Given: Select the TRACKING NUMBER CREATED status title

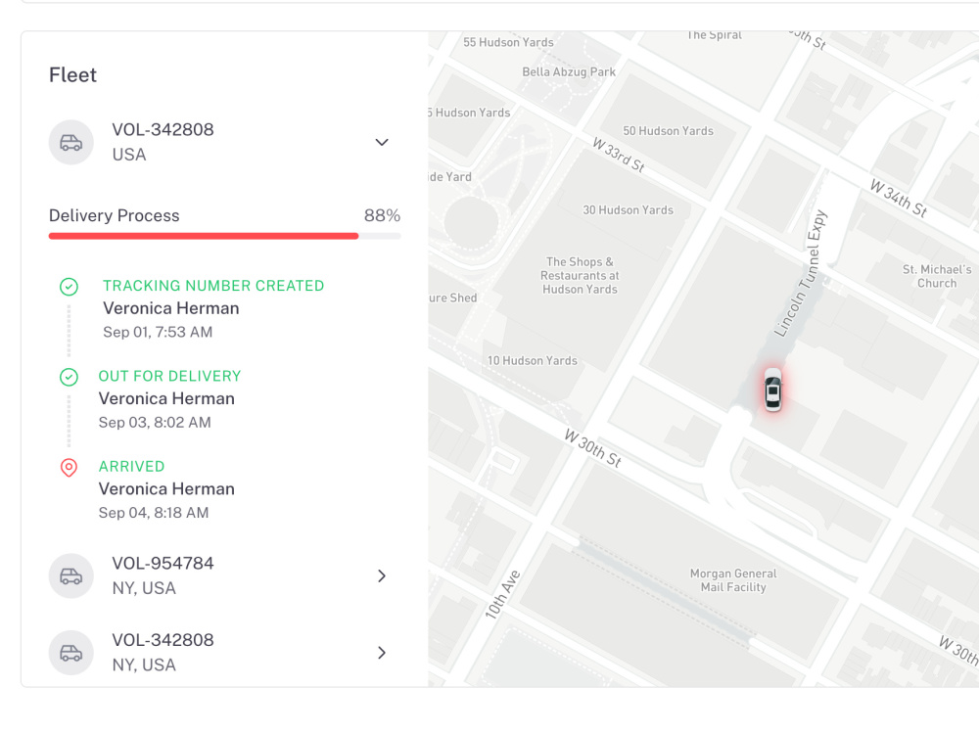Looking at the screenshot, I should pos(213,285).
